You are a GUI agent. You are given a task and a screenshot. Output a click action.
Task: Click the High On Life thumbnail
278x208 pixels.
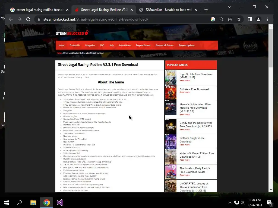(x=171, y=77)
